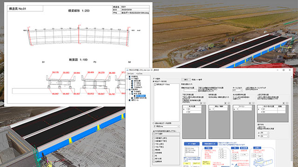This screenshot has width=298, height=167.
Task: Click the topmost tree node icon in the sidebar
Action: tap(129, 77)
